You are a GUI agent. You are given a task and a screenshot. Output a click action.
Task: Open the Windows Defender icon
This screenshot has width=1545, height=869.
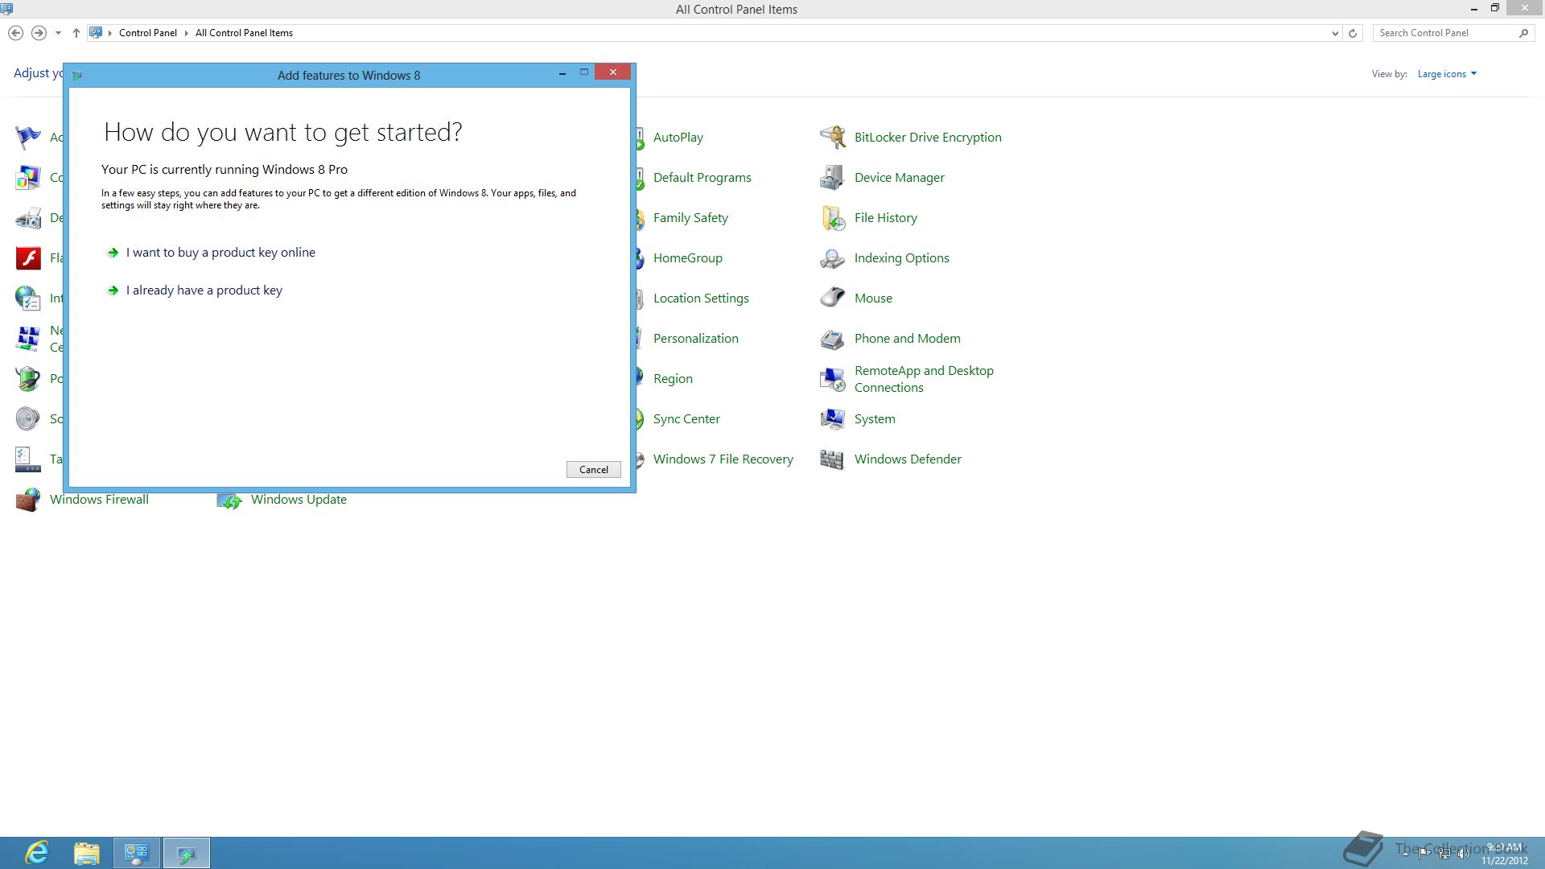tap(832, 459)
